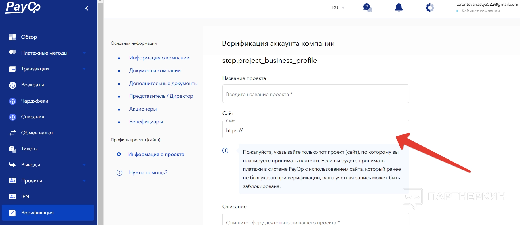
Task: Click the Нужна помощь? link
Action: coord(148,172)
